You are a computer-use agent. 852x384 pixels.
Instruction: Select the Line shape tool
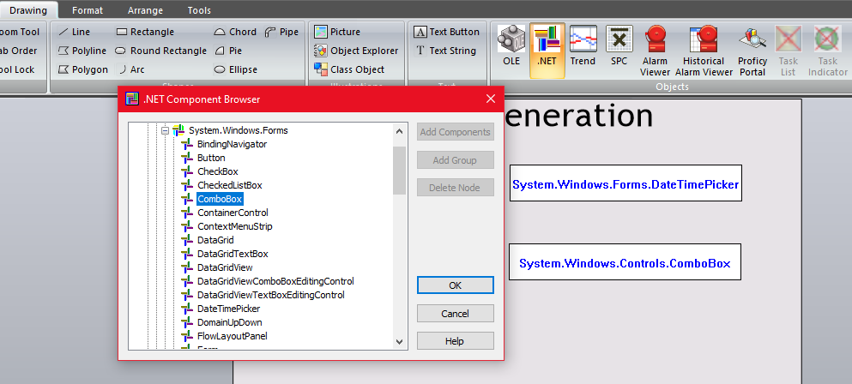[x=74, y=32]
